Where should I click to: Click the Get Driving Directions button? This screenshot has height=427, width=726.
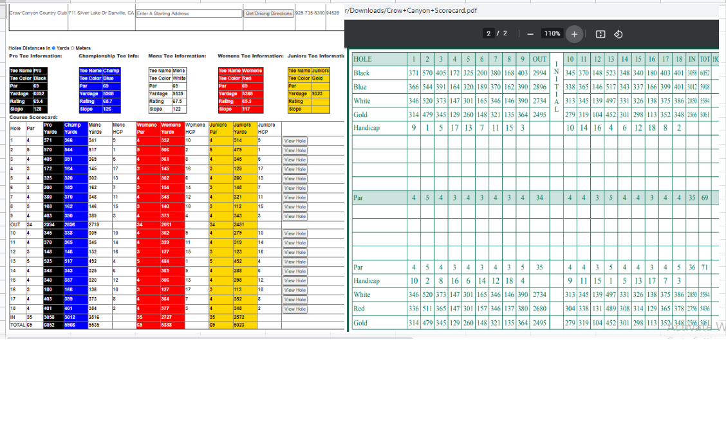(268, 14)
